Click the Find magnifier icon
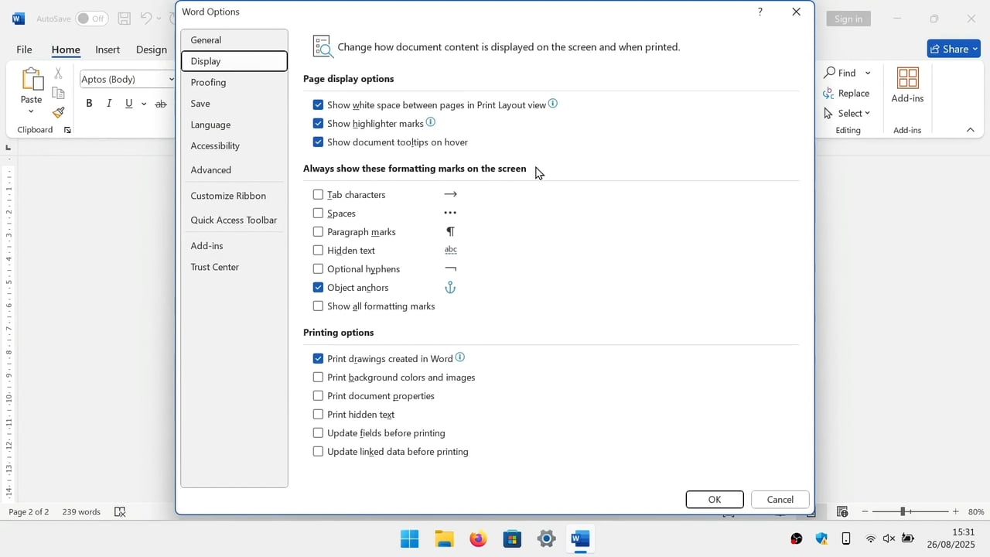Screen dimensions: 990x557 830,73
